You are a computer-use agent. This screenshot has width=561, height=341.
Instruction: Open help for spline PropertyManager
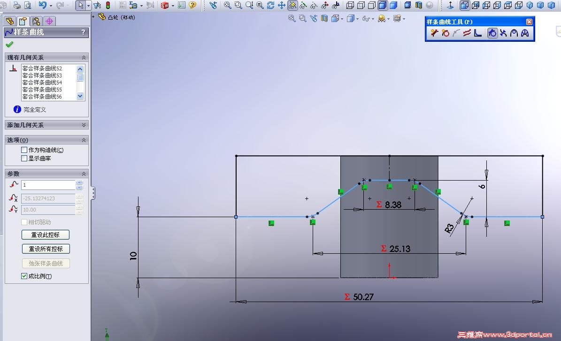[83, 32]
